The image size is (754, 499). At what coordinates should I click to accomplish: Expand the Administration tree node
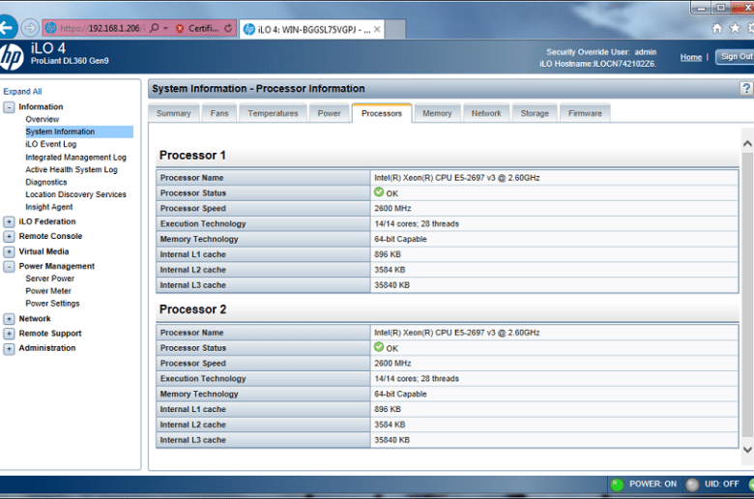(x=9, y=348)
